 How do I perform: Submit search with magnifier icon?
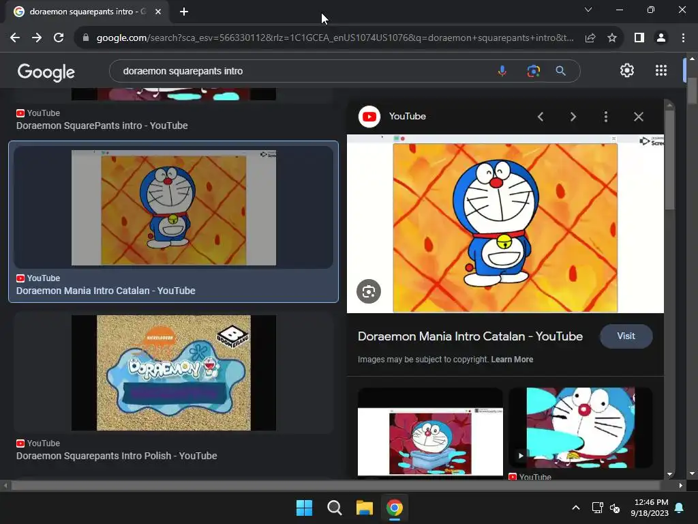(561, 71)
